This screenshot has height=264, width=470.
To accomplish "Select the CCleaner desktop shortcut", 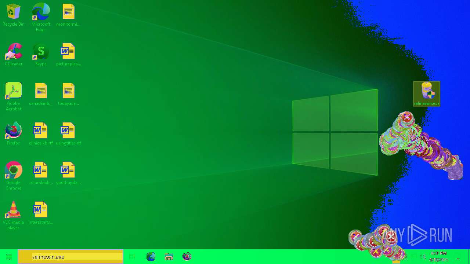I will click(x=14, y=55).
